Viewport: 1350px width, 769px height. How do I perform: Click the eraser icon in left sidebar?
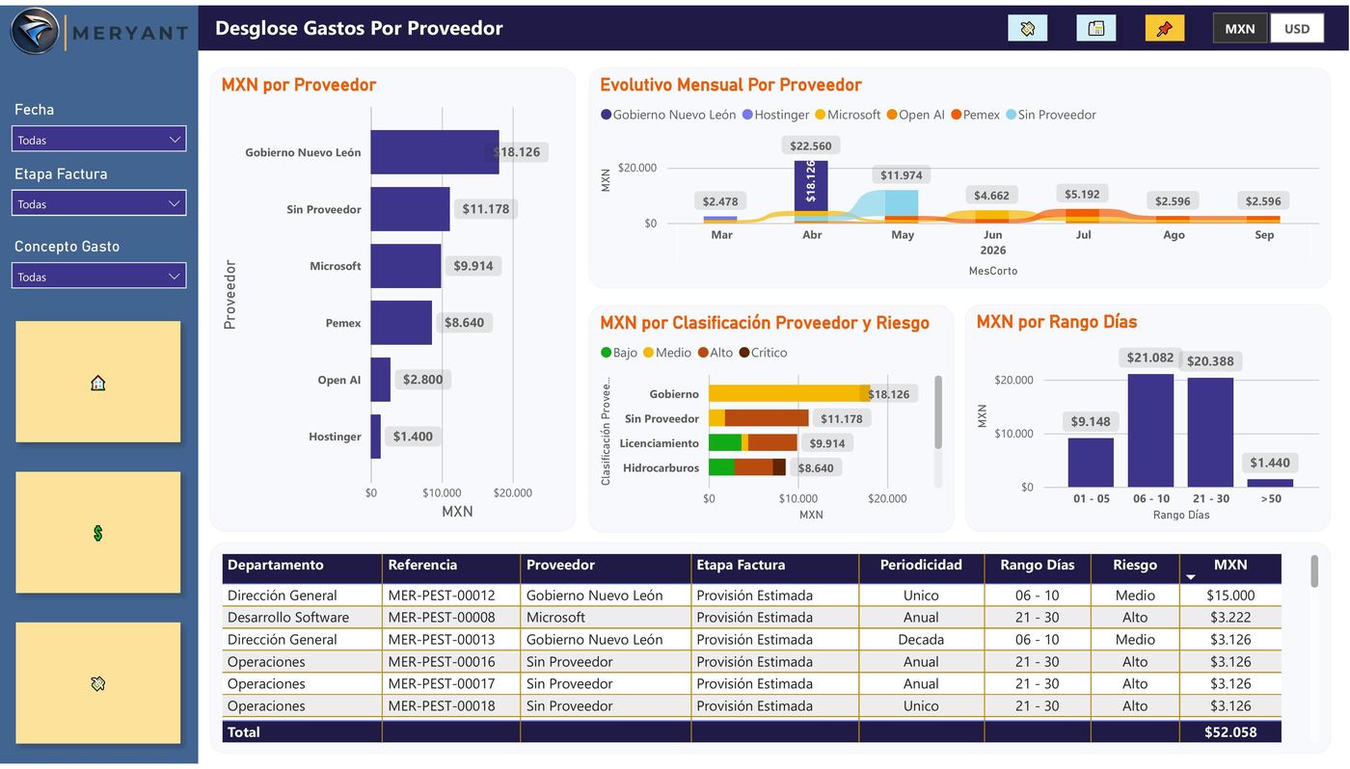click(x=98, y=683)
